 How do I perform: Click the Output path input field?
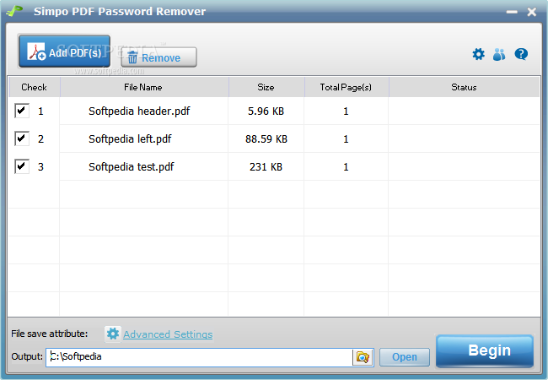pyautogui.click(x=199, y=357)
